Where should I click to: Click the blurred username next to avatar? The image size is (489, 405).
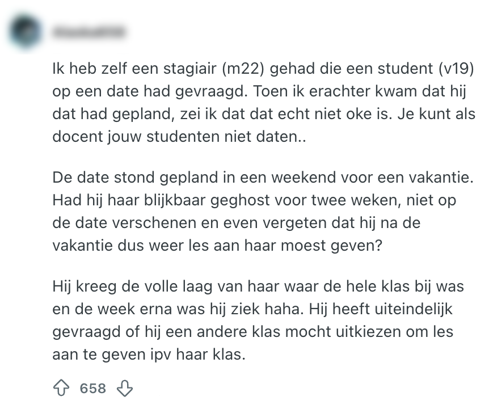point(89,32)
